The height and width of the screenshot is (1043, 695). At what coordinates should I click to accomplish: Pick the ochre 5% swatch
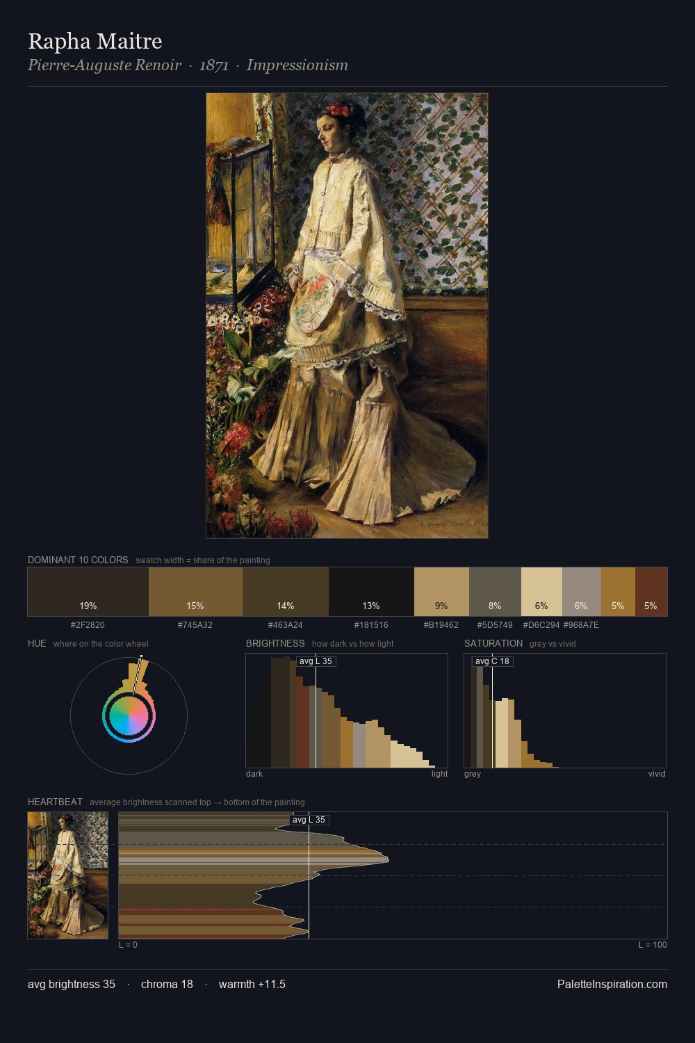click(618, 592)
